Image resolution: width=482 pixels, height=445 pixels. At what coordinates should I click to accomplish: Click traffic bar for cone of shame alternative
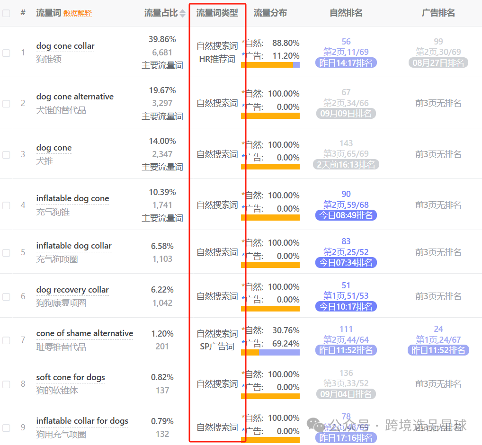[270, 352]
